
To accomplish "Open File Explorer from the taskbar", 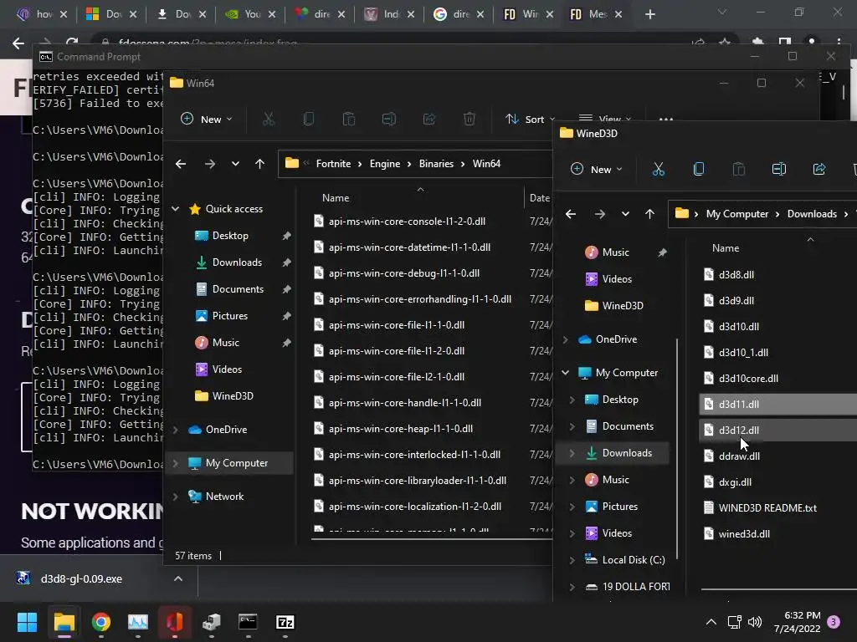I will point(64,622).
